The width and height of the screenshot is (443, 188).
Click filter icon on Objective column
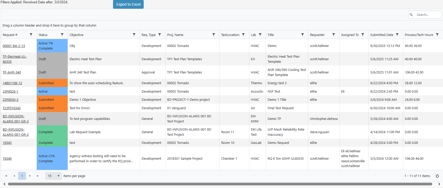[x=134, y=35]
